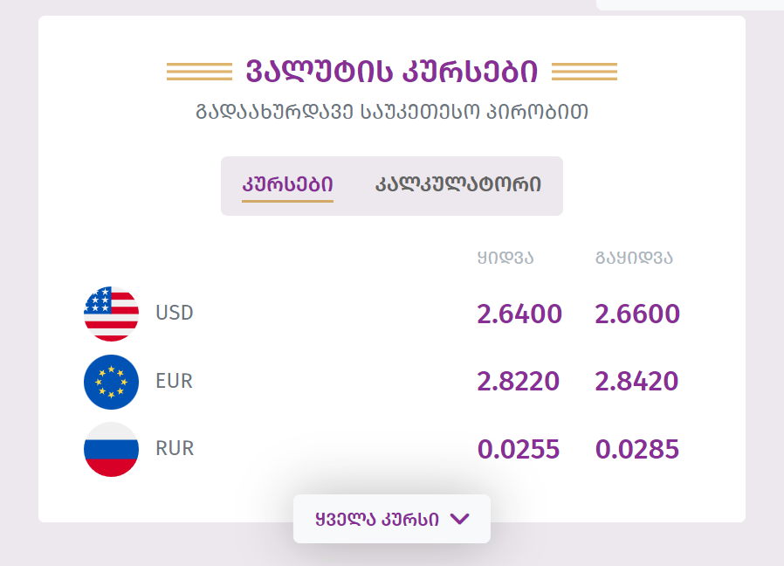Click the USD sell rate 2.6600
Screen dimensions: 784x566
(637, 314)
